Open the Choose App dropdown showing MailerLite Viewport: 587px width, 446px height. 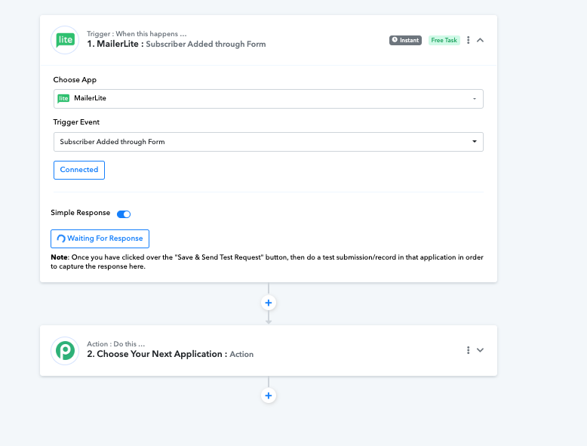(x=269, y=99)
